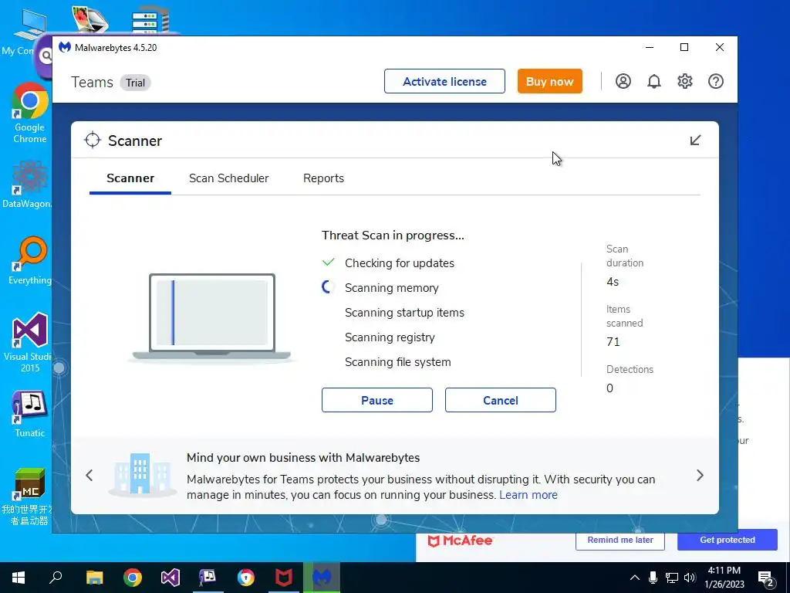This screenshot has width=790, height=593.
Task: Open Google Chrome desktop shortcut
Action: [30, 114]
